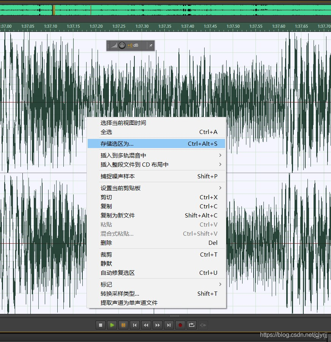Image resolution: width=331 pixels, height=342 pixels.
Task: Click the Rewind button
Action: pyautogui.click(x=146, y=325)
